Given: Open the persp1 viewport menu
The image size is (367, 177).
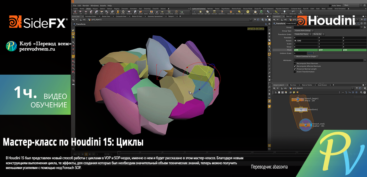Looking at the screenshot, I should [251, 29].
